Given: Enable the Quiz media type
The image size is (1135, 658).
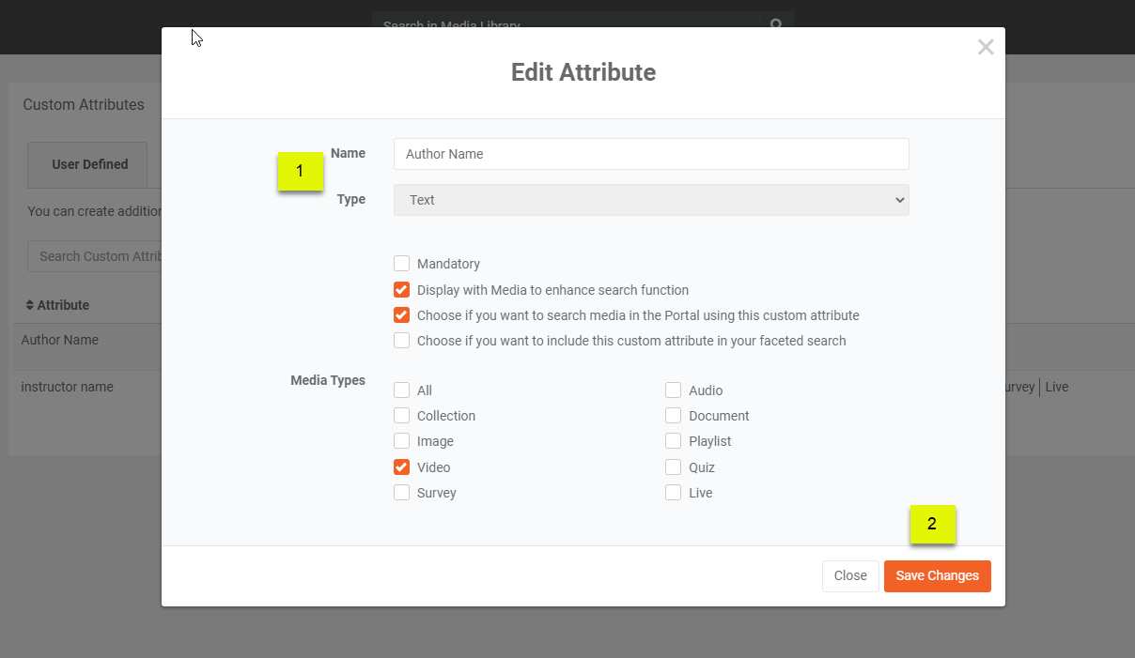Looking at the screenshot, I should pyautogui.click(x=674, y=467).
